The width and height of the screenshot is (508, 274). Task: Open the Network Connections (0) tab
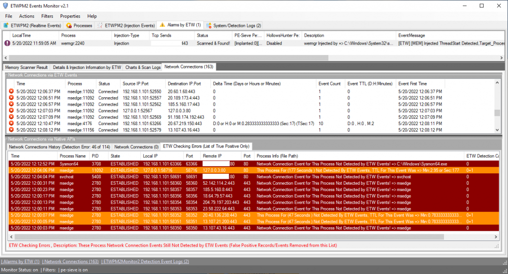tap(136, 147)
